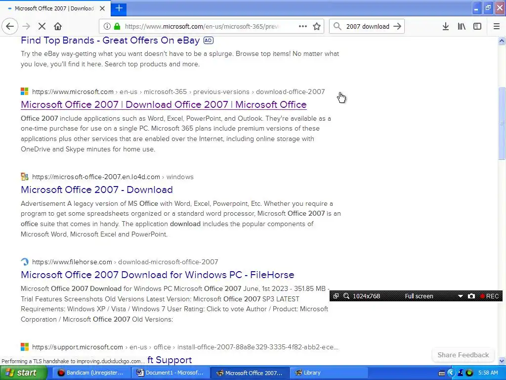
Task: Click the forward navigation arrow
Action: (x=26, y=26)
